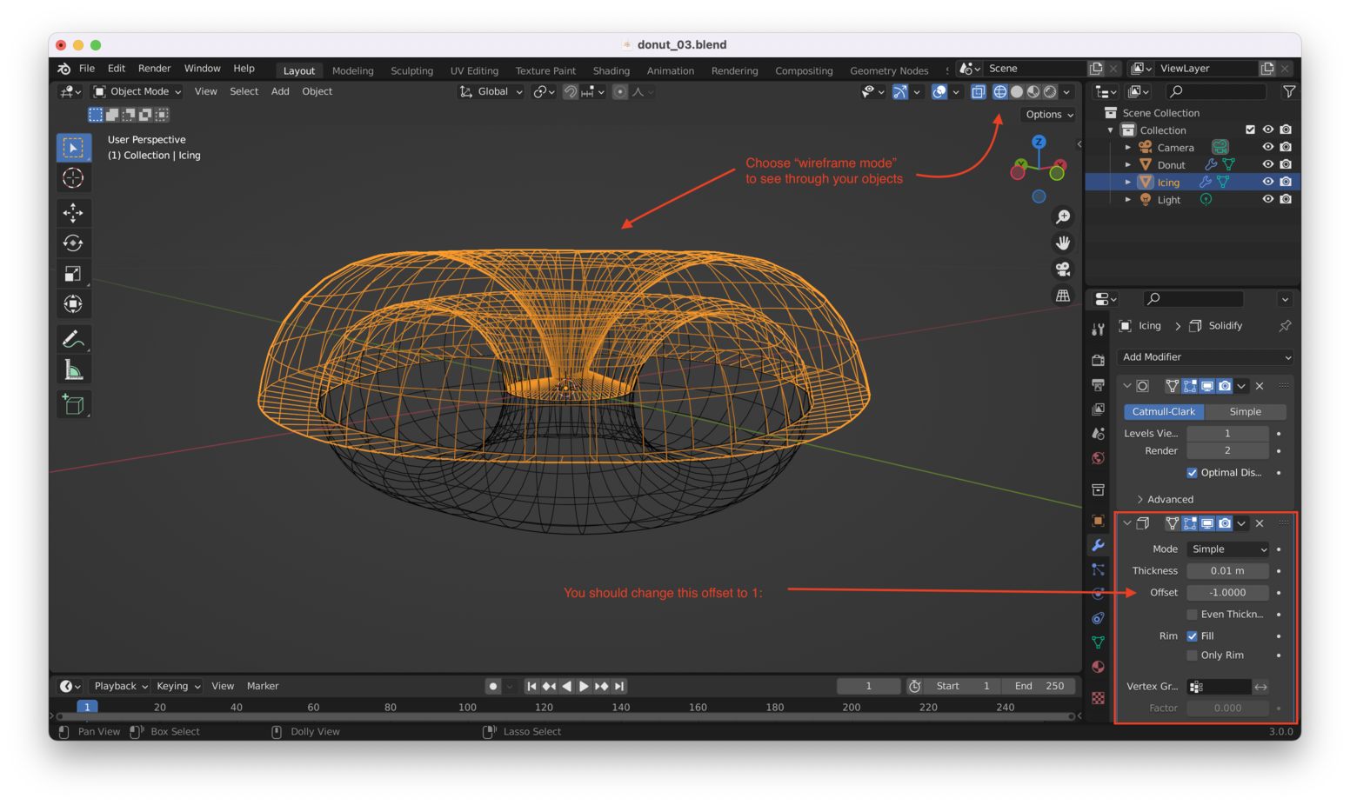Click the Toggle camera view icon
Screen dimensions: 1350x805
pos(1062,269)
